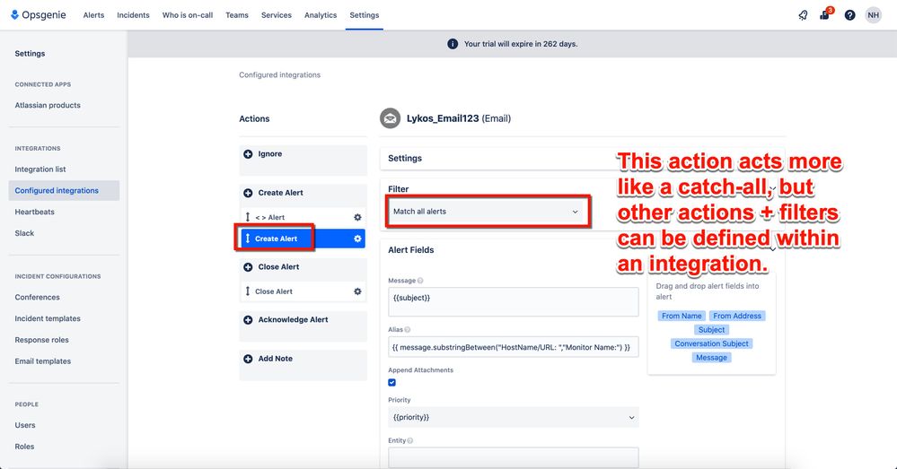
Task: Open Response roles in sidebar
Action: pyautogui.click(x=42, y=340)
